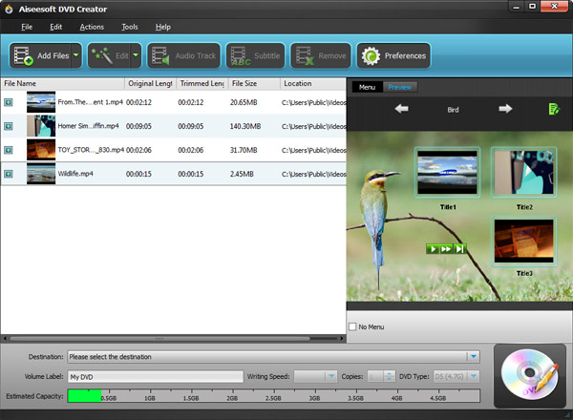Open the Actions menu
Viewport: 573px width, 420px height.
92,27
